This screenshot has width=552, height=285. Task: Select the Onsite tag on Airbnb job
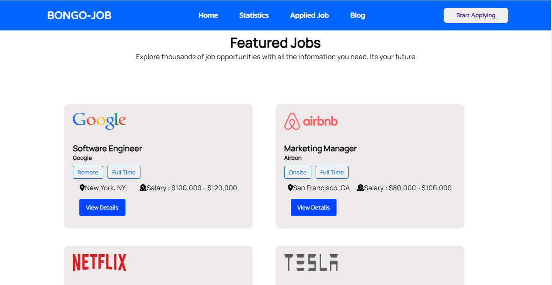(298, 172)
